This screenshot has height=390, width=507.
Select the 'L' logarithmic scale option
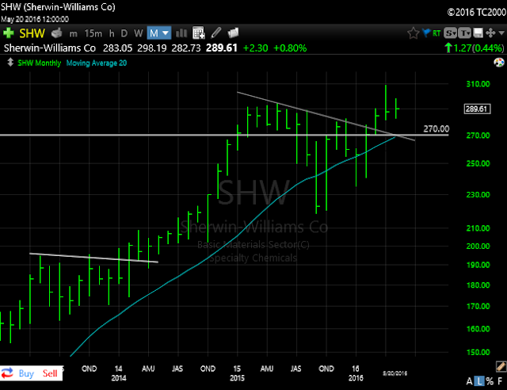coord(480,381)
